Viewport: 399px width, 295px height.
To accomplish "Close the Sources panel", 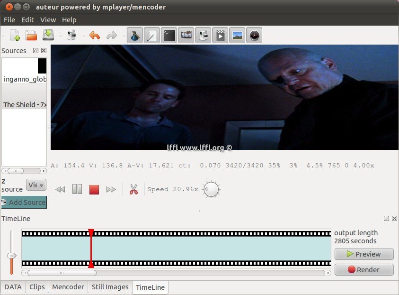I will (44, 50).
